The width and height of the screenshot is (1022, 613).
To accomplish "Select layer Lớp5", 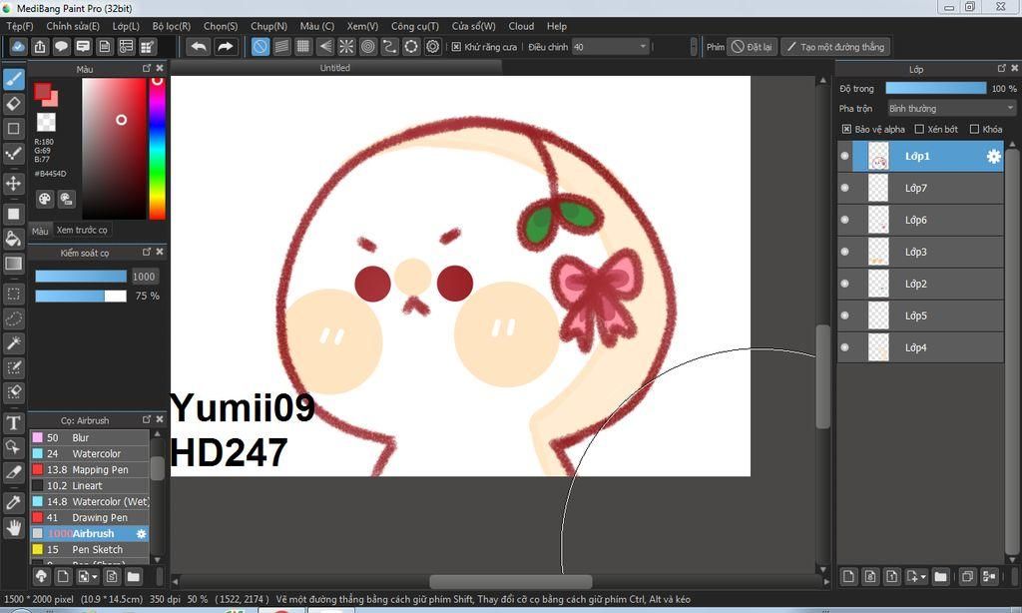I will (920, 315).
